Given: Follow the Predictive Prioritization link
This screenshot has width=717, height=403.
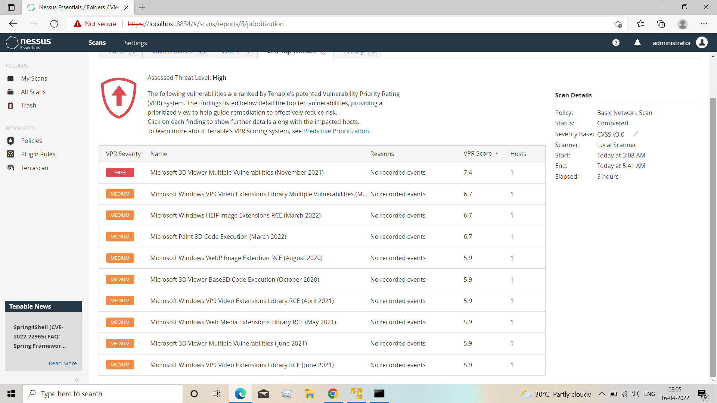Looking at the screenshot, I should click(x=336, y=131).
